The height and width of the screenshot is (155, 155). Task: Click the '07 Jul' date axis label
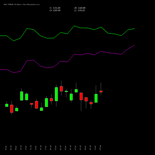6,148
